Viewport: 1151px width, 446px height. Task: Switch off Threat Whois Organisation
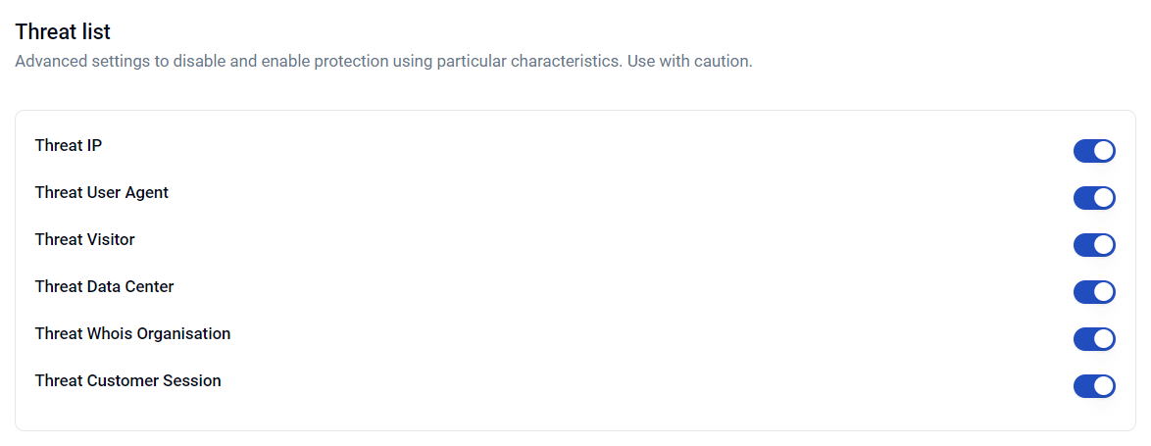point(1094,339)
